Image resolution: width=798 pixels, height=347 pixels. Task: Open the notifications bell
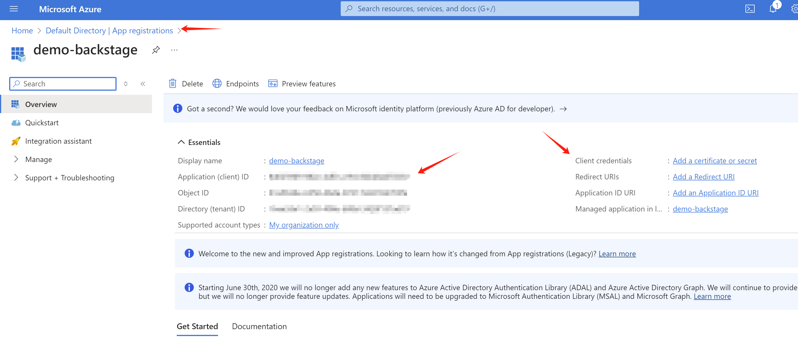[772, 9]
